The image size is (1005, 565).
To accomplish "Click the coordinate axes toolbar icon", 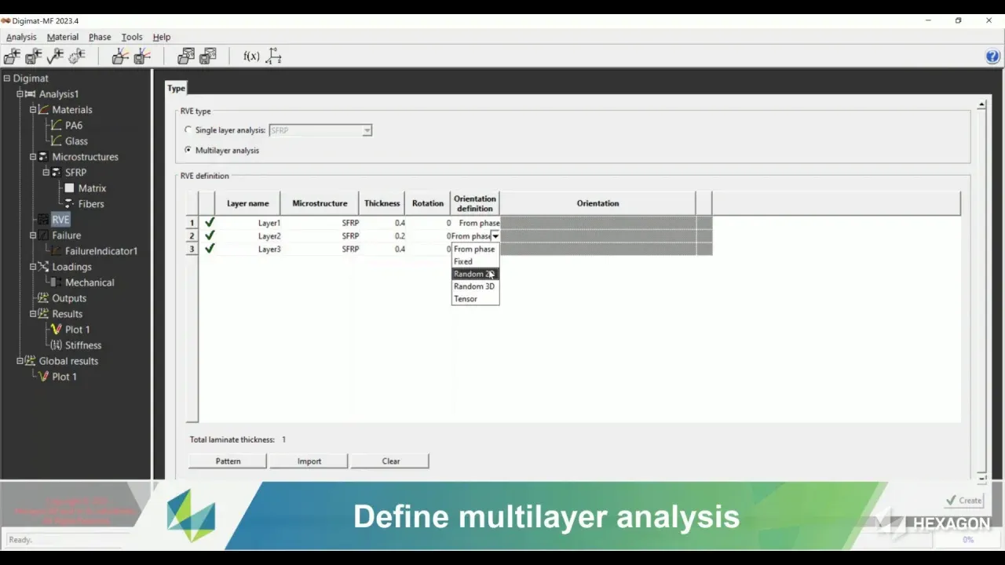I will click(273, 56).
